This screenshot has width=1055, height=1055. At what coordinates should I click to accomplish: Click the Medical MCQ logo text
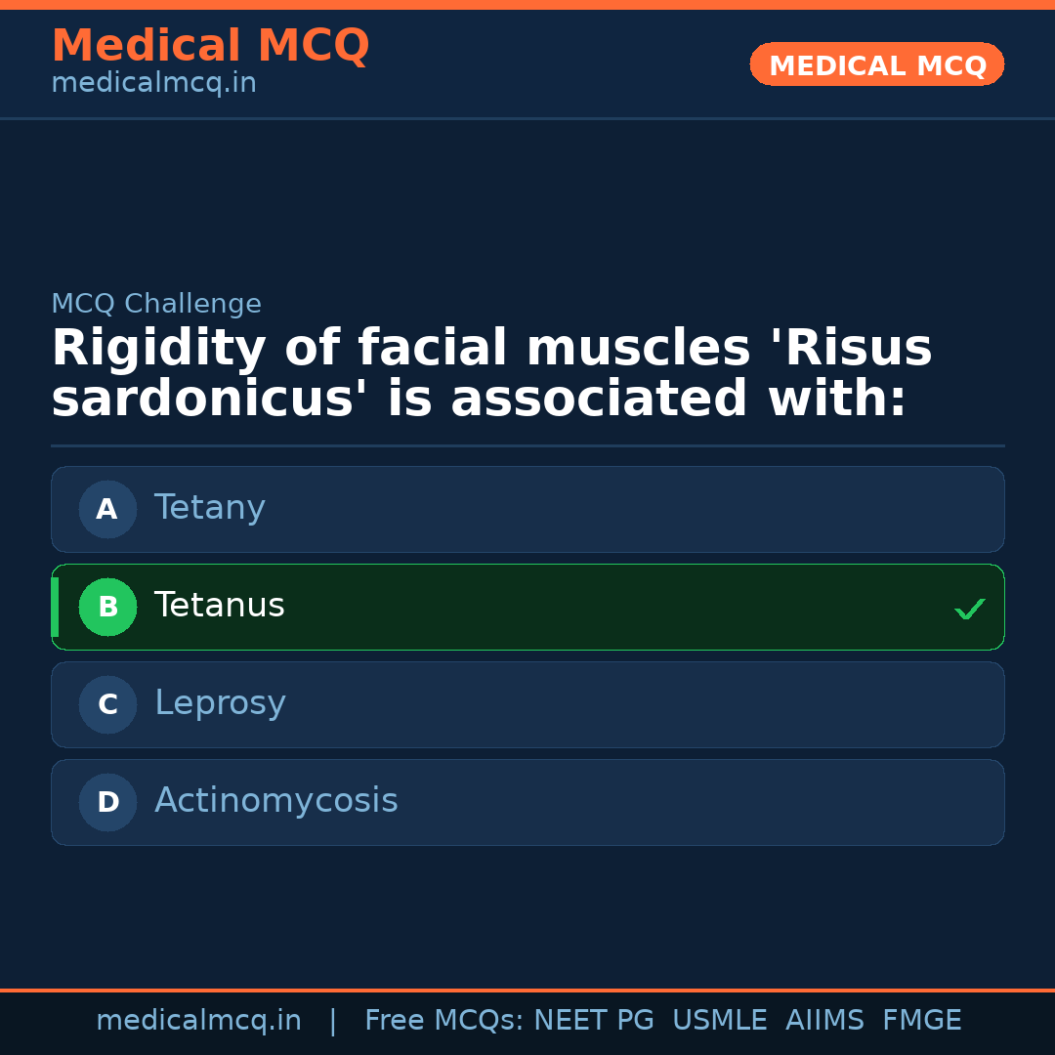coord(210,45)
